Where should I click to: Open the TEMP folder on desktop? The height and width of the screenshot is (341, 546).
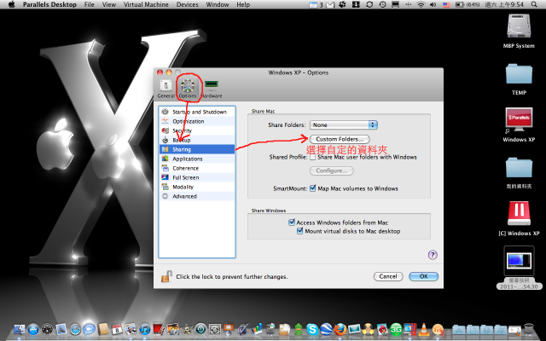pyautogui.click(x=519, y=79)
